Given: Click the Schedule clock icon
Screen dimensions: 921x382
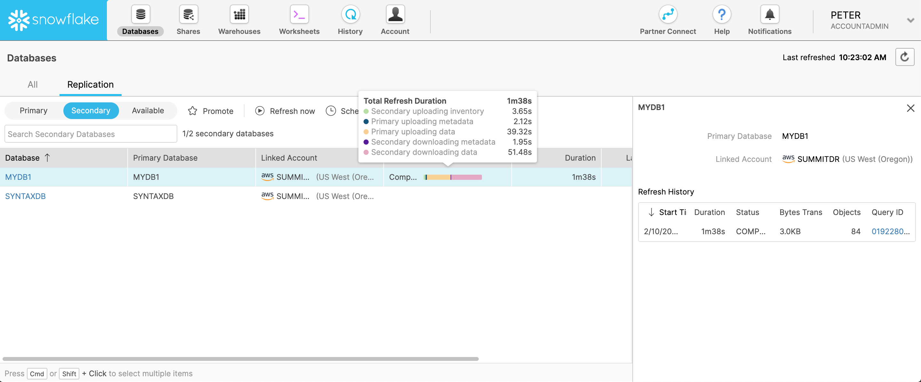Looking at the screenshot, I should [331, 111].
